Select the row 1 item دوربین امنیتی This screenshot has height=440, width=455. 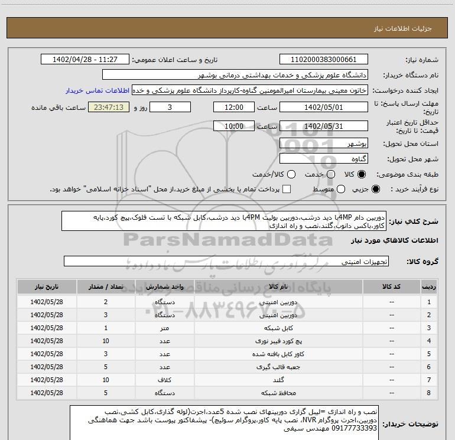tap(278, 302)
